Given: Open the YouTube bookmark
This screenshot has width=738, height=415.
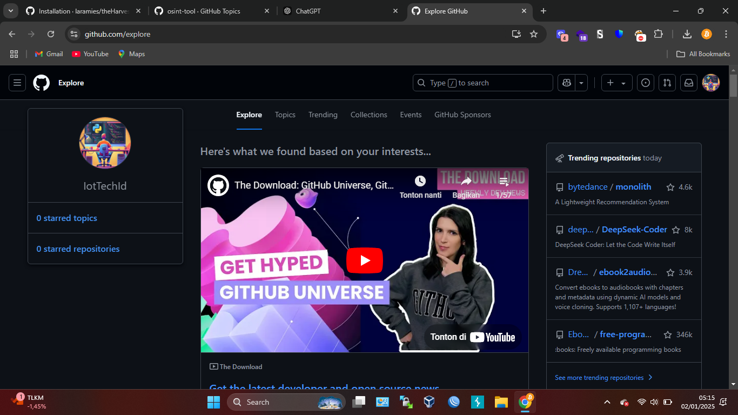Looking at the screenshot, I should click(90, 54).
